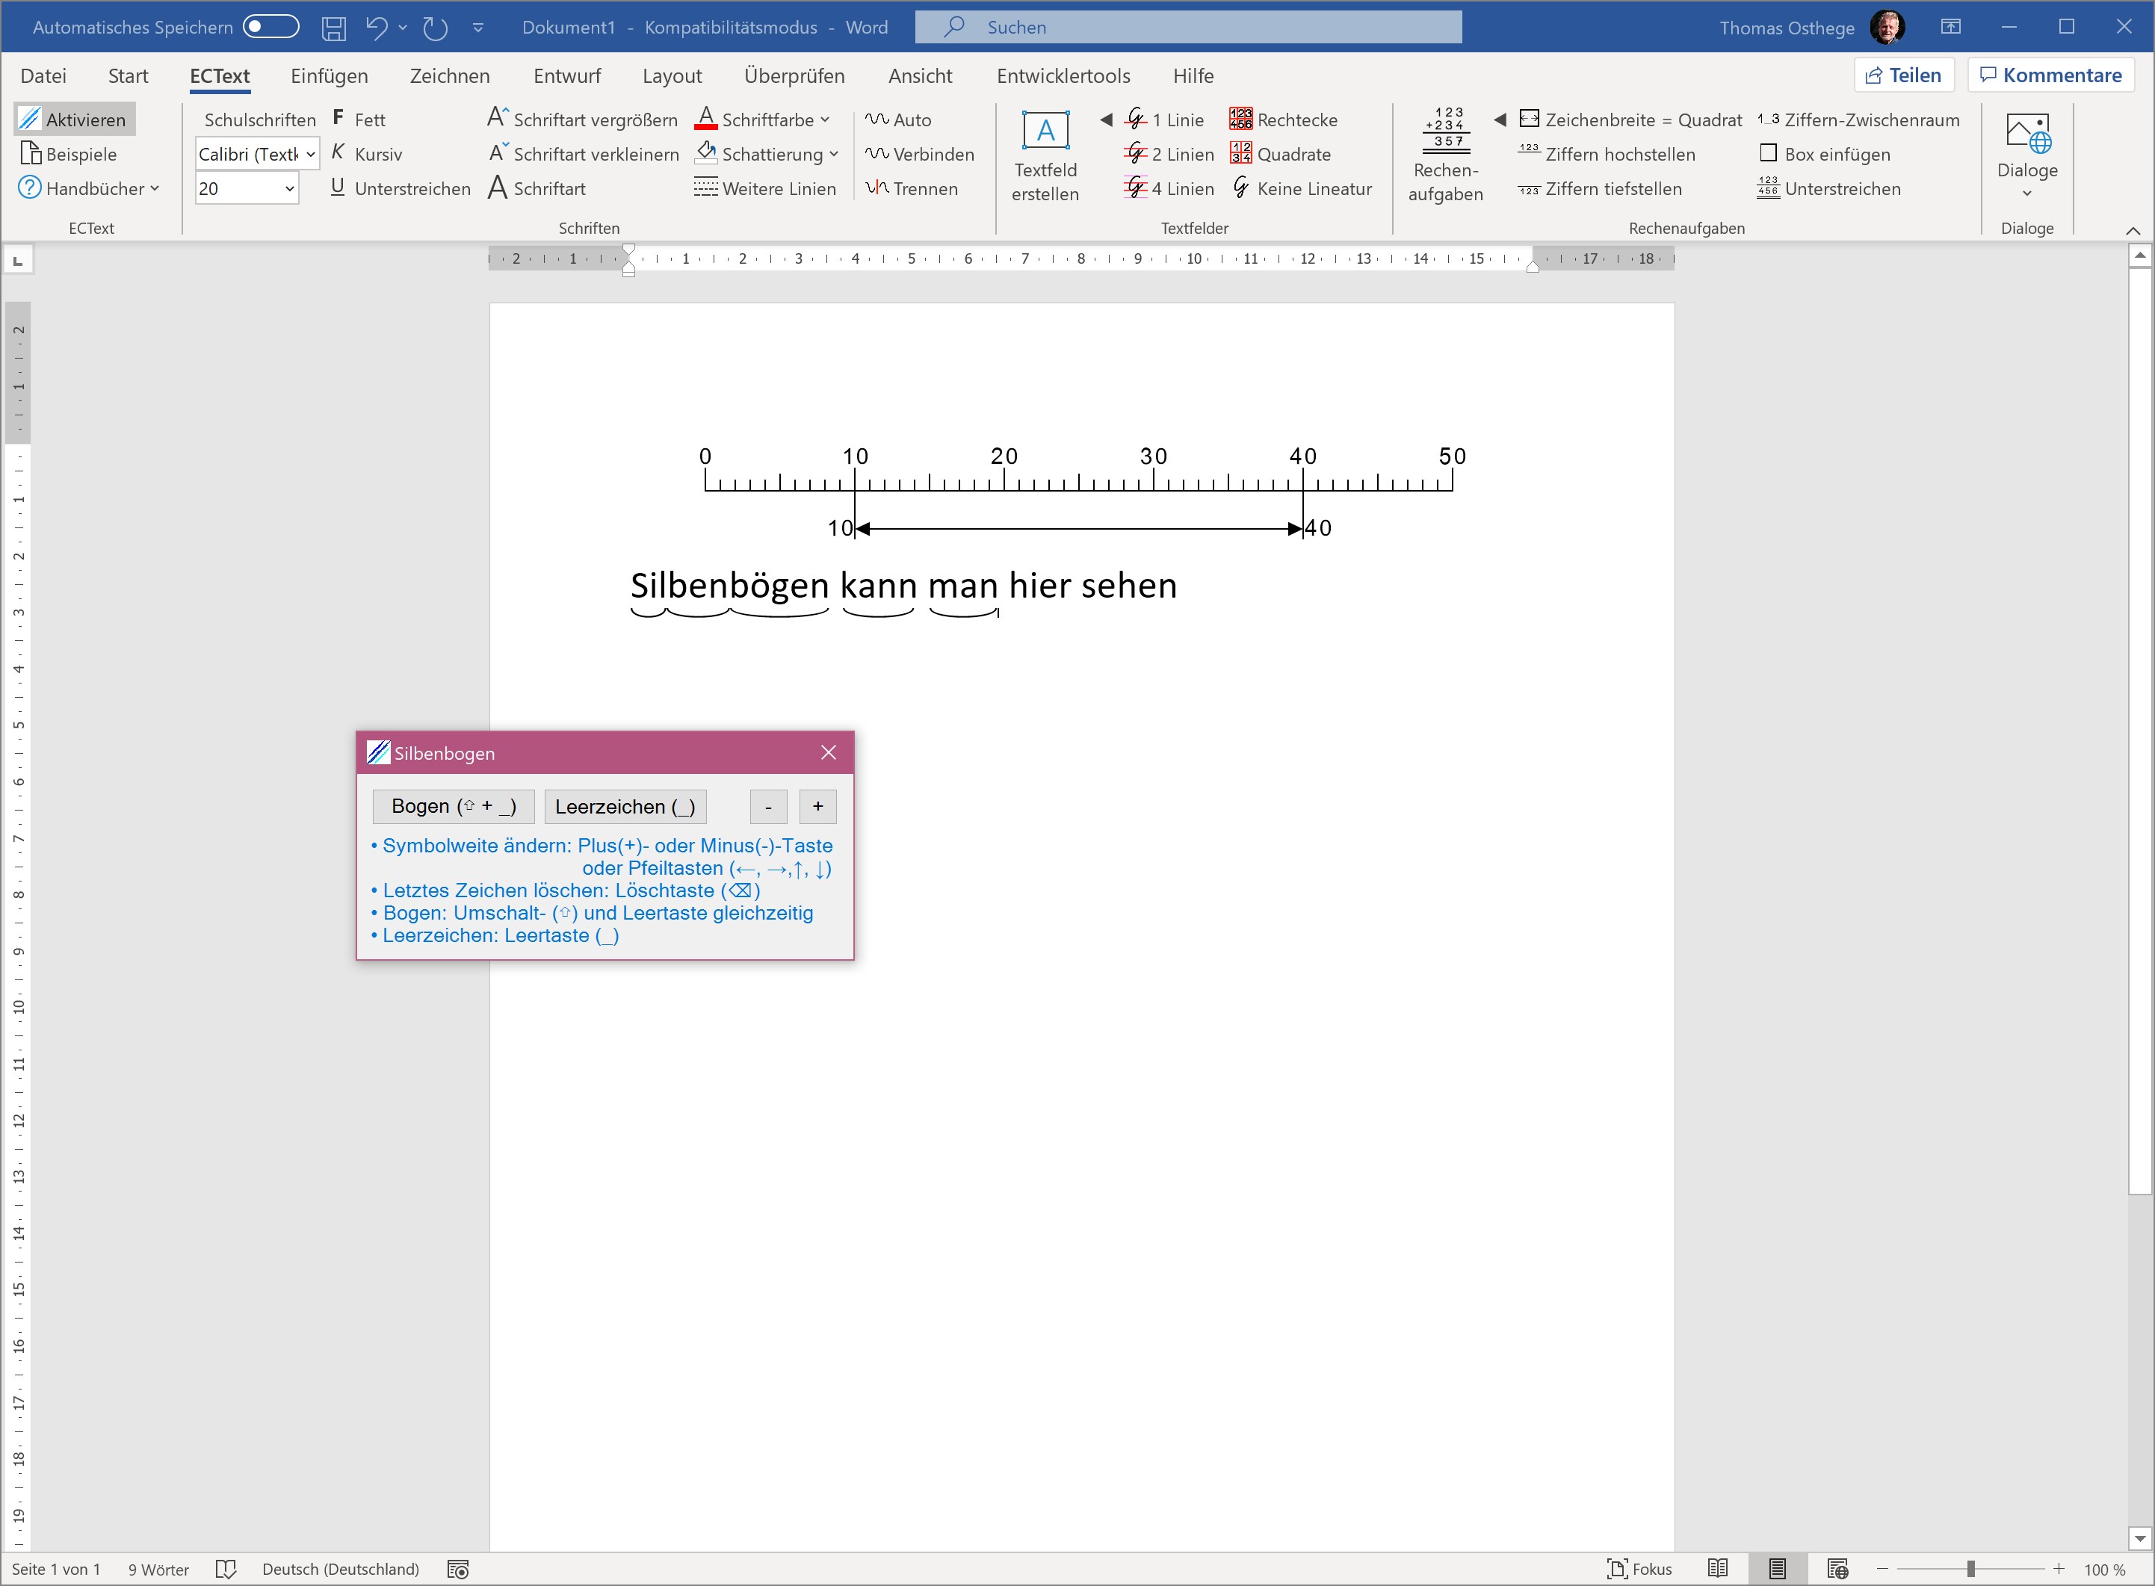Click the Textfeld erstellen icon
Image resolution: width=2155 pixels, height=1586 pixels.
[x=1045, y=131]
